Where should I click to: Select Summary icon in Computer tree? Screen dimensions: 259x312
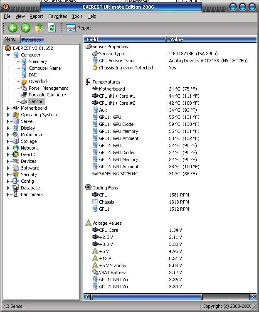pyautogui.click(x=24, y=61)
